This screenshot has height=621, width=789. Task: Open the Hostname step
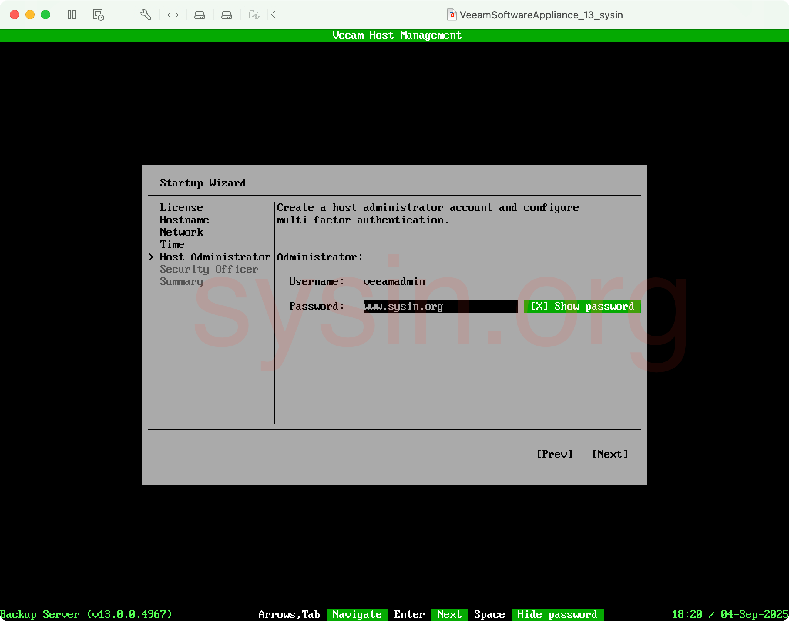tap(184, 220)
